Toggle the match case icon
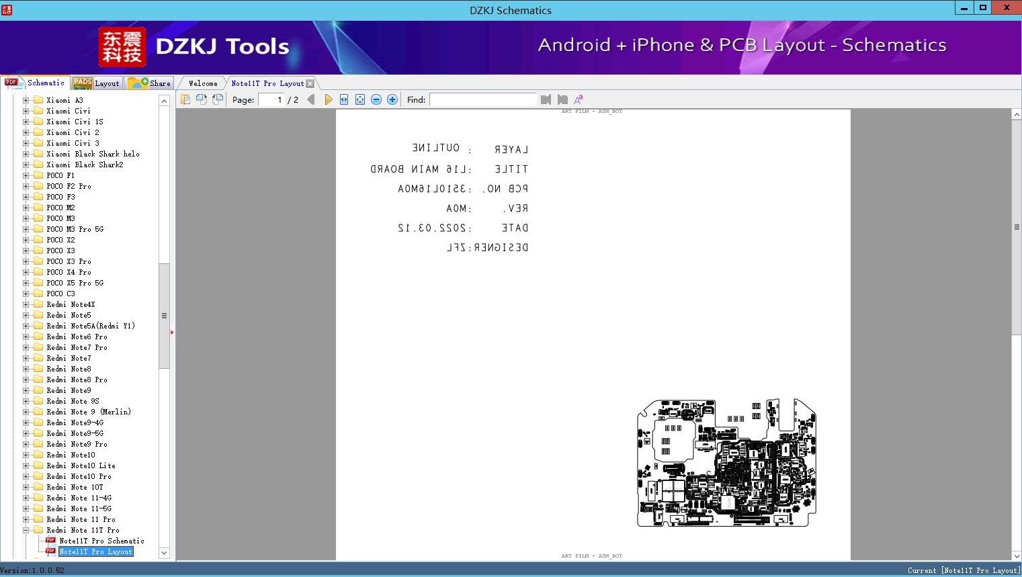Screen dimensions: 1022x577 [579, 99]
